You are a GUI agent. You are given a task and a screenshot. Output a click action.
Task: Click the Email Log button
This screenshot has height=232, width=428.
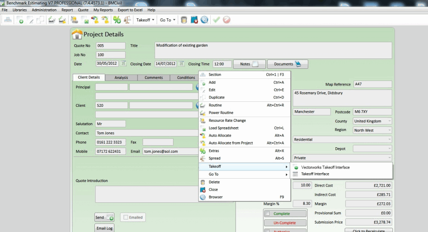click(x=104, y=228)
